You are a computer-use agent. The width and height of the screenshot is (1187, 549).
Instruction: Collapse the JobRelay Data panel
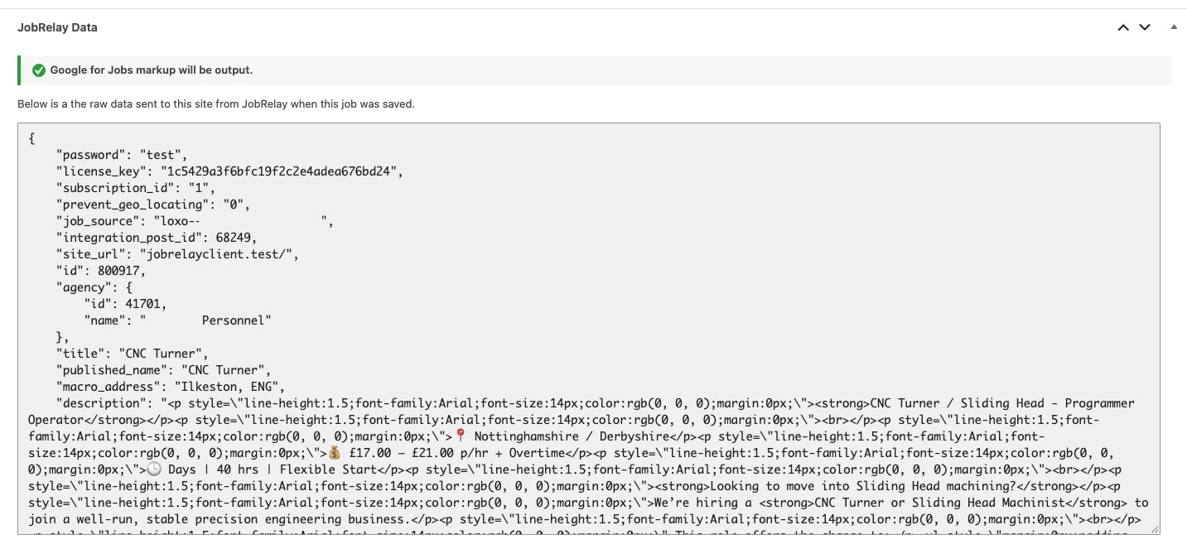[x=1173, y=27]
